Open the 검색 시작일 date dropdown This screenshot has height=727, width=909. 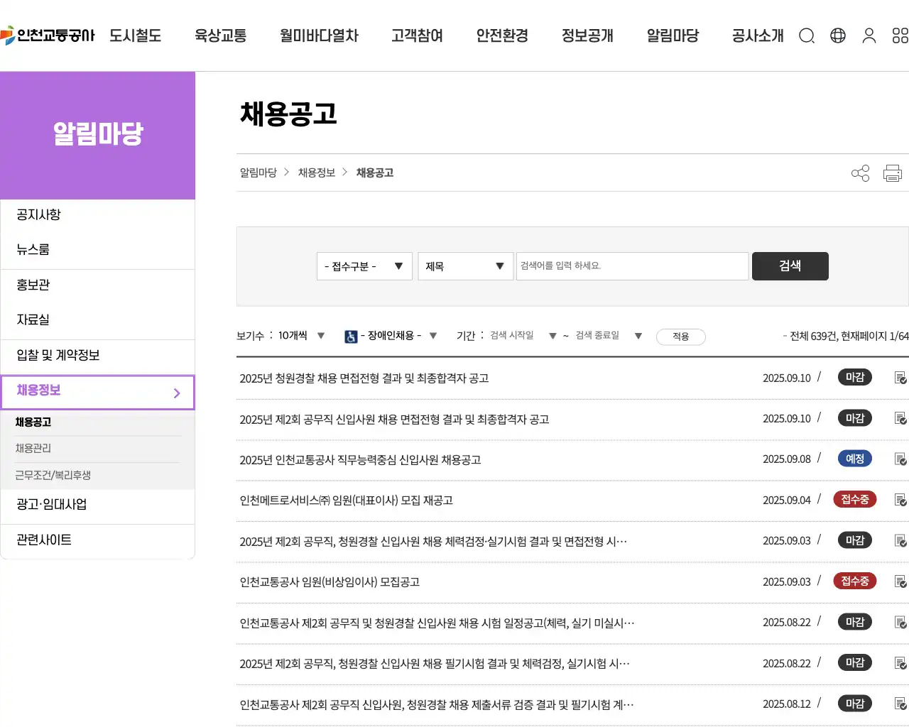(x=523, y=336)
